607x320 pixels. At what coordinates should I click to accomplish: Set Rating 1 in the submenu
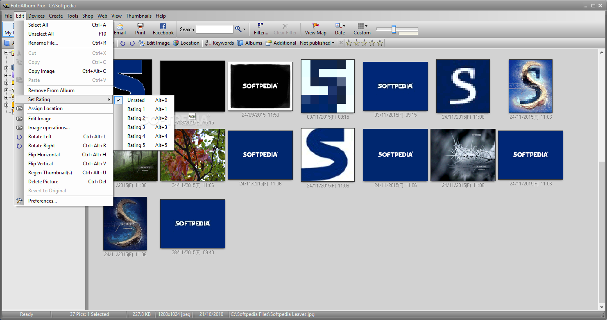coord(144,109)
